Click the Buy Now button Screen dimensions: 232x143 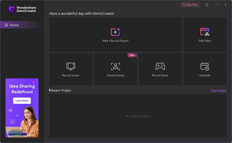coord(190,5)
